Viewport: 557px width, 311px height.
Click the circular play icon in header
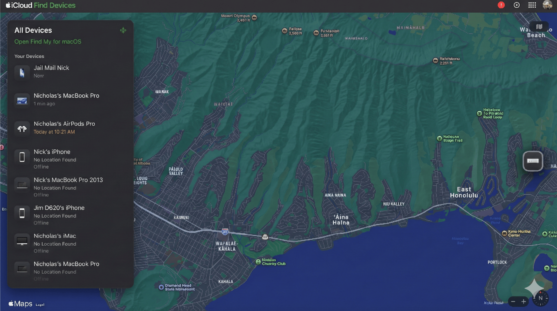pyautogui.click(x=517, y=5)
